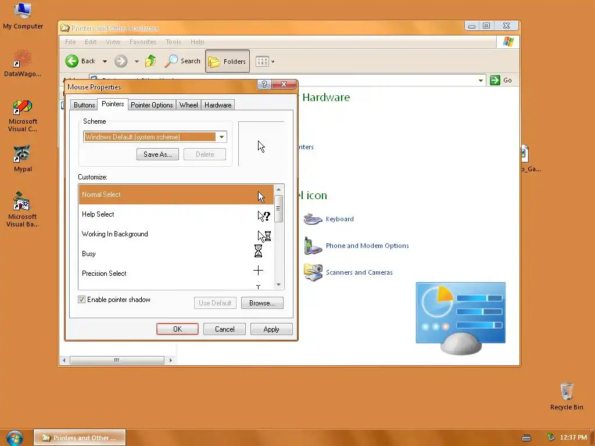
Task: Switch to the Wheel tab
Action: tap(188, 105)
